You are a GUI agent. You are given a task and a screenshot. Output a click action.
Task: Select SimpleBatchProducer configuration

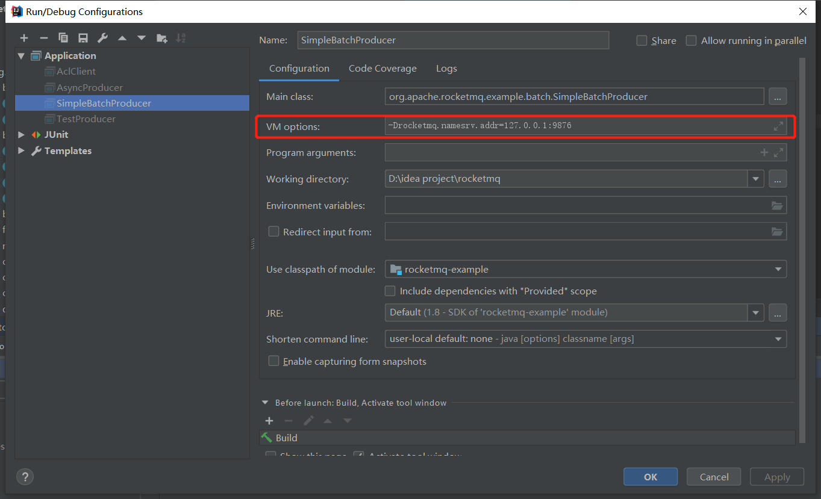(x=133, y=103)
